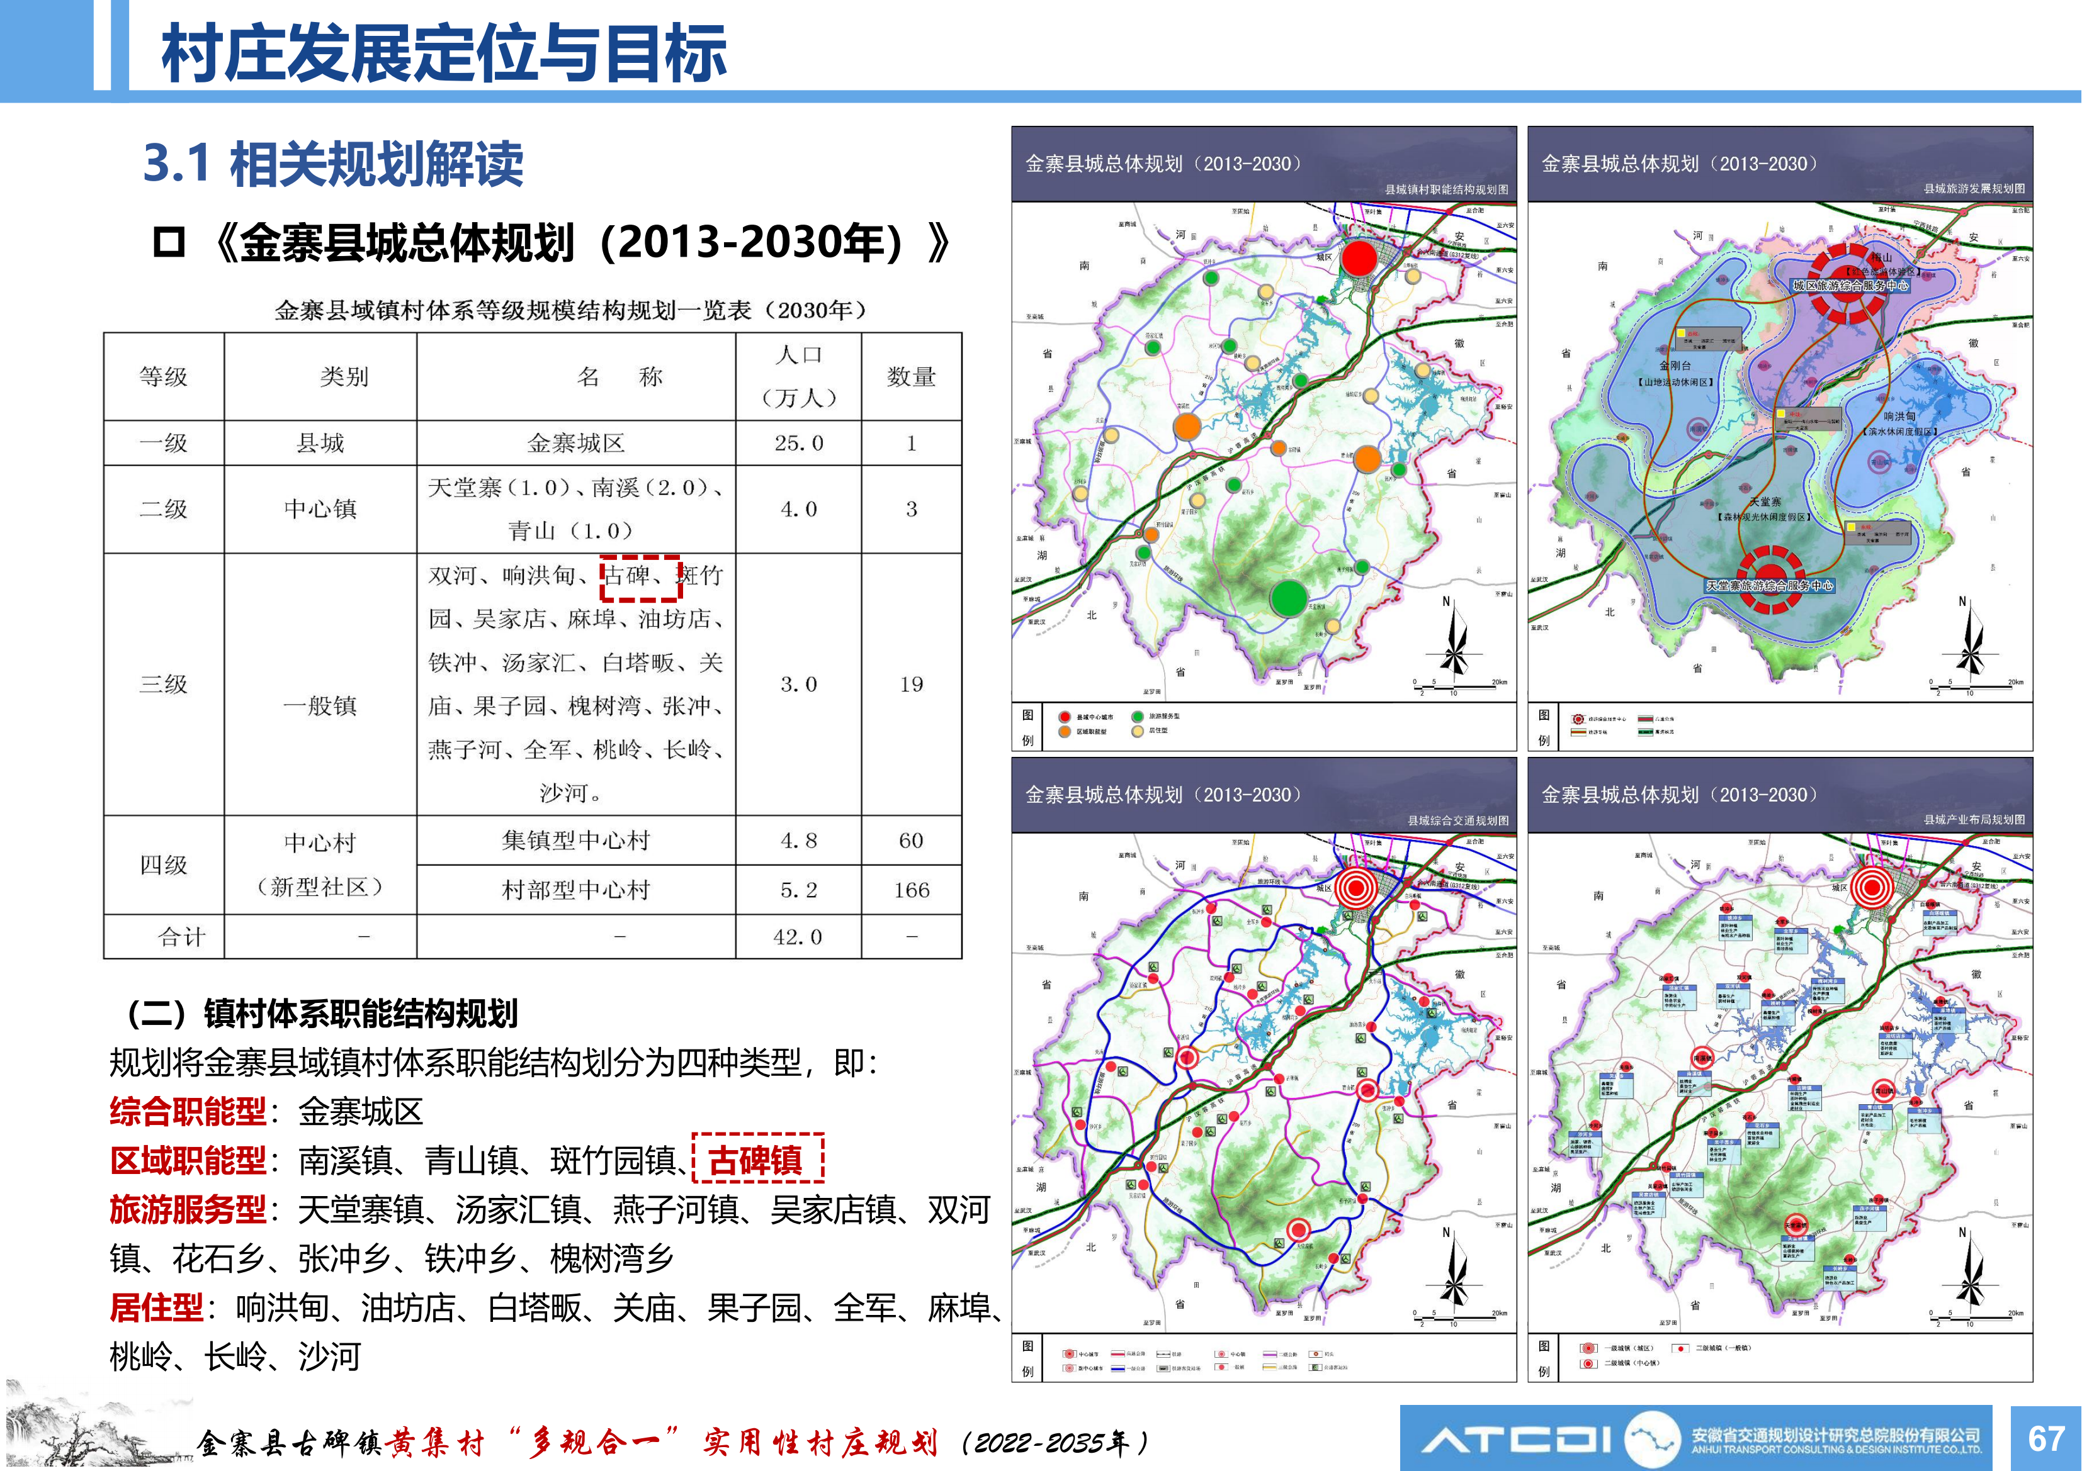This screenshot has width=2082, height=1471.
Task: Click the 四级 grade cell
Action: click(x=163, y=864)
